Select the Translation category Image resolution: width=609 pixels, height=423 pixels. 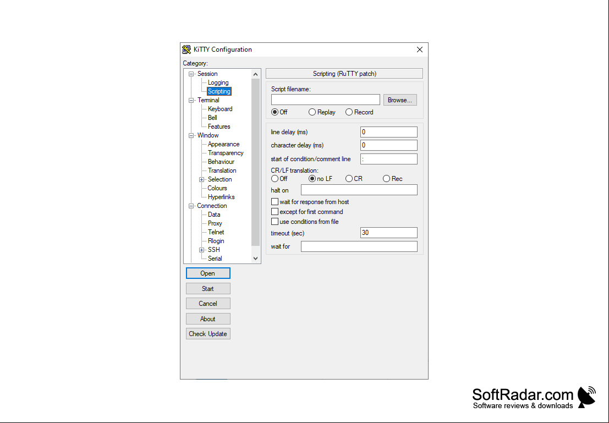click(222, 171)
